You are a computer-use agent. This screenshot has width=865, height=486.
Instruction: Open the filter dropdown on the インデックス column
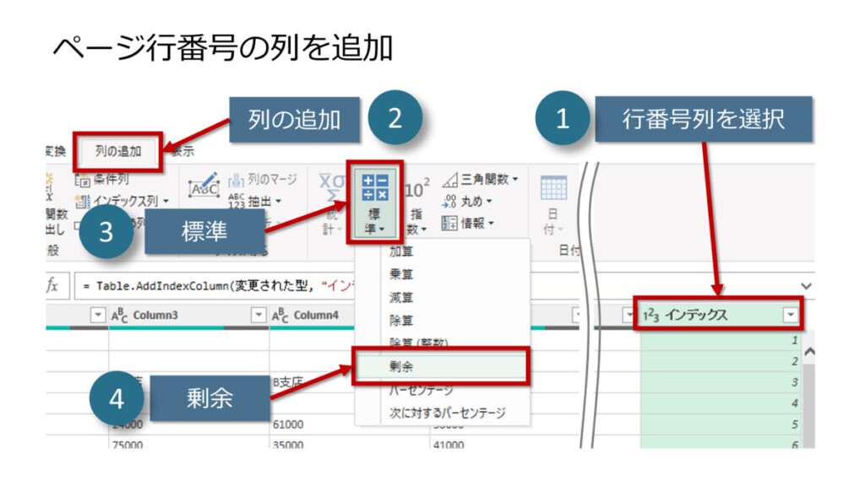[791, 315]
